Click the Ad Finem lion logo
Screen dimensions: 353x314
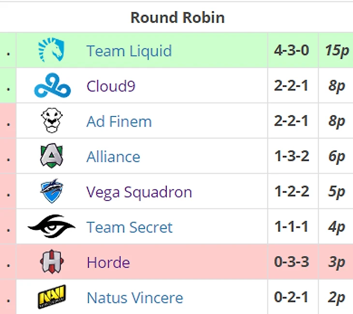tap(52, 120)
